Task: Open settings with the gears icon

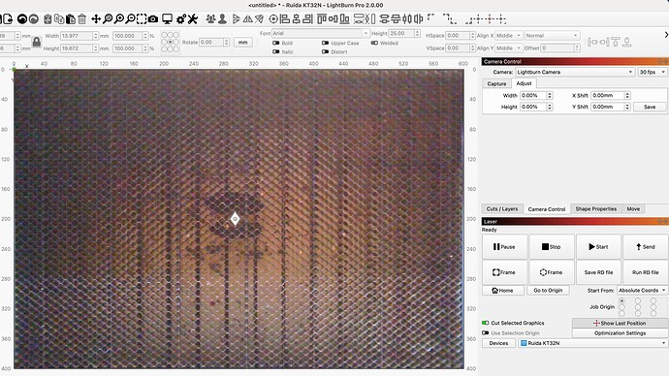Action: [x=181, y=19]
